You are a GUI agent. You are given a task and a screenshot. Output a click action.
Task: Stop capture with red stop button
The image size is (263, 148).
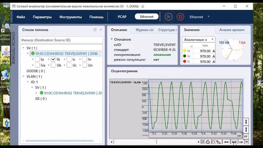tap(180, 17)
